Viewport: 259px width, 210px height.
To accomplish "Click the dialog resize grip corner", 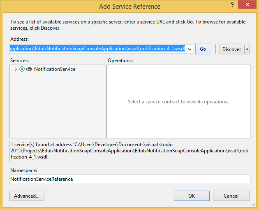I will tap(256, 207).
